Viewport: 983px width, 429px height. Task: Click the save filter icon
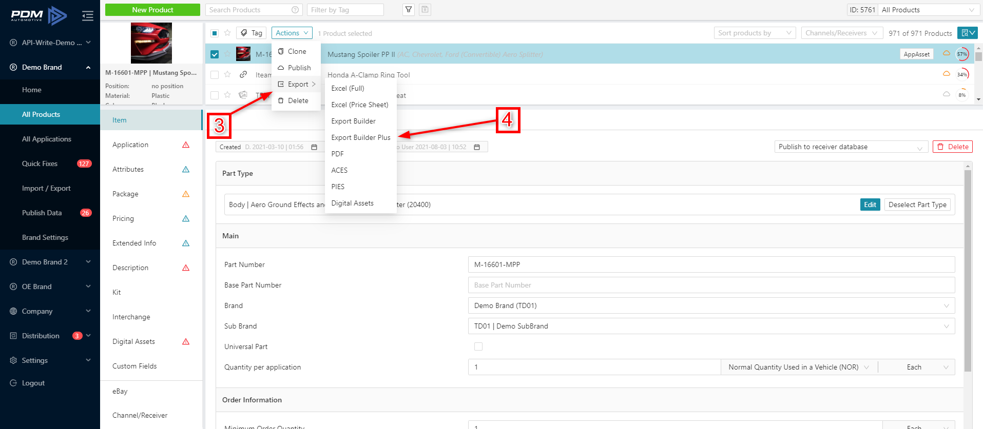[425, 10]
